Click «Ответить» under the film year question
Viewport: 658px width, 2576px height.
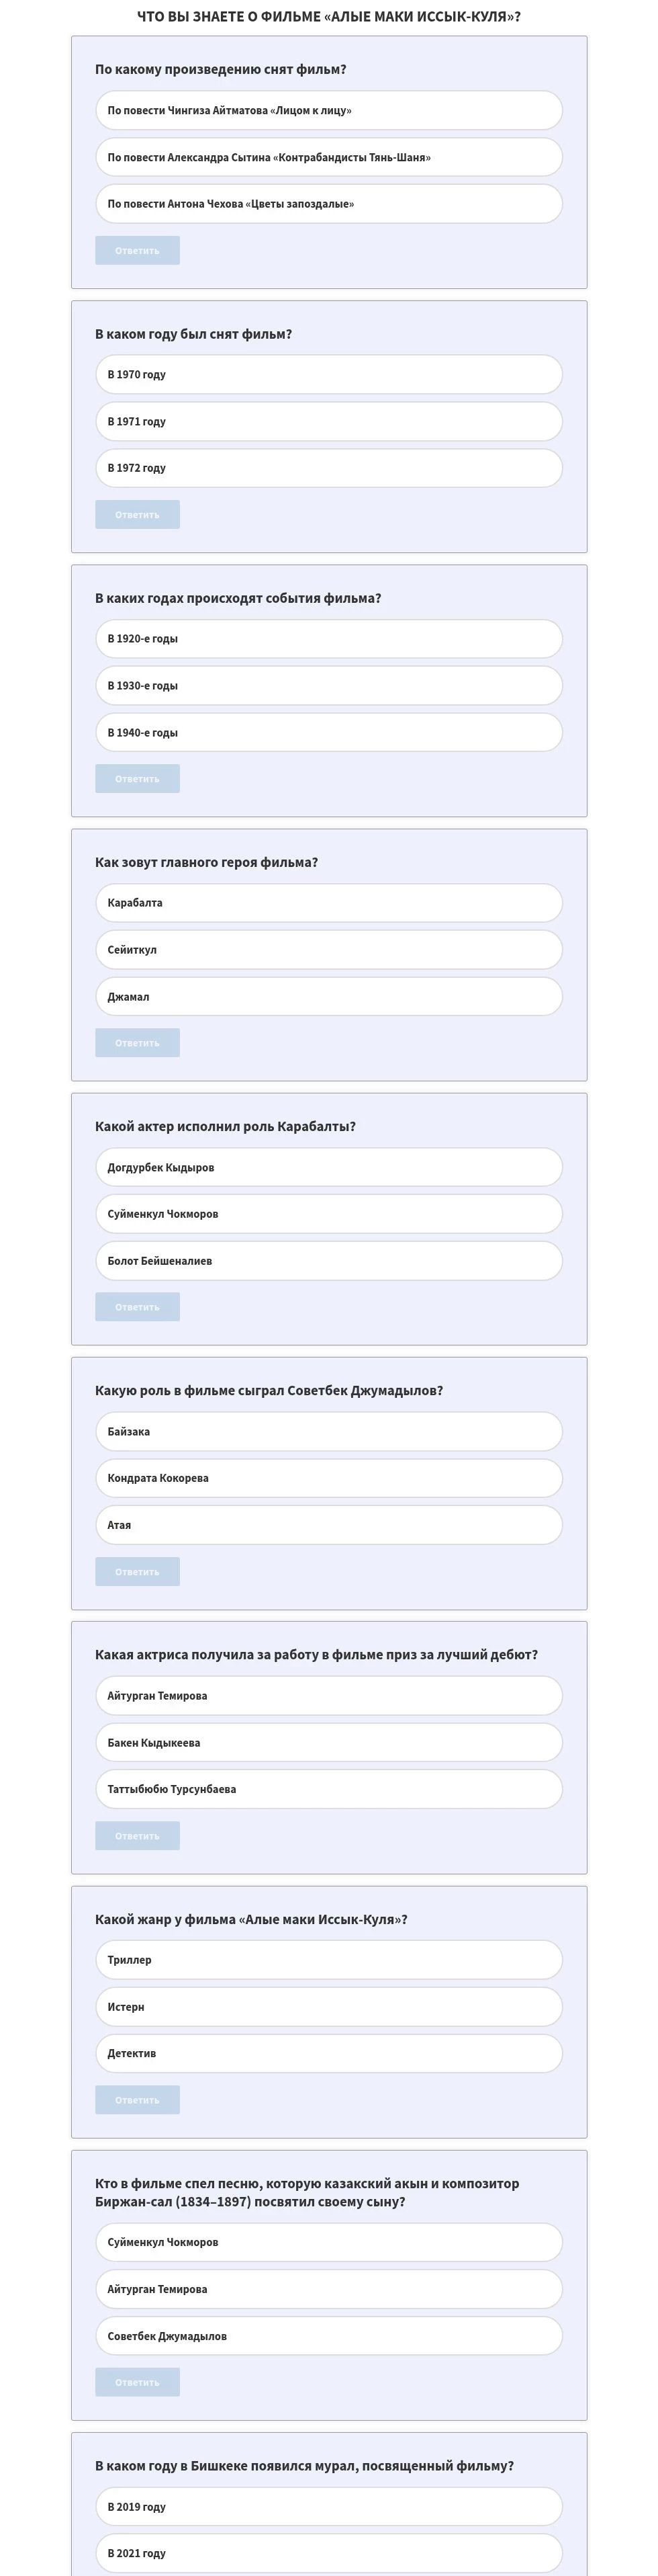137,515
